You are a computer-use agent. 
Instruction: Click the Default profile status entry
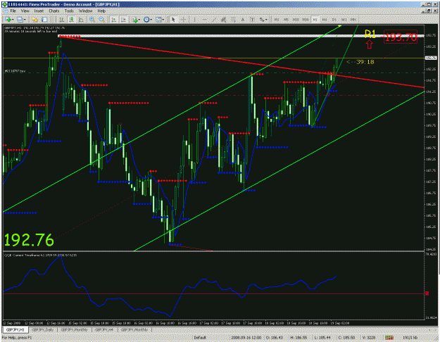(200, 338)
